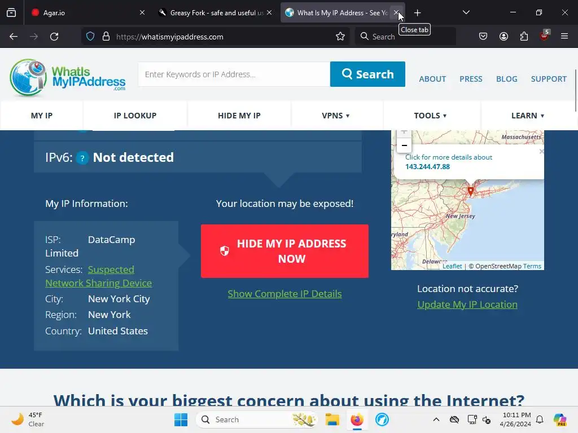The width and height of the screenshot is (578, 433).
Task: Open the Leaflet attribution link
Action: pos(452,266)
